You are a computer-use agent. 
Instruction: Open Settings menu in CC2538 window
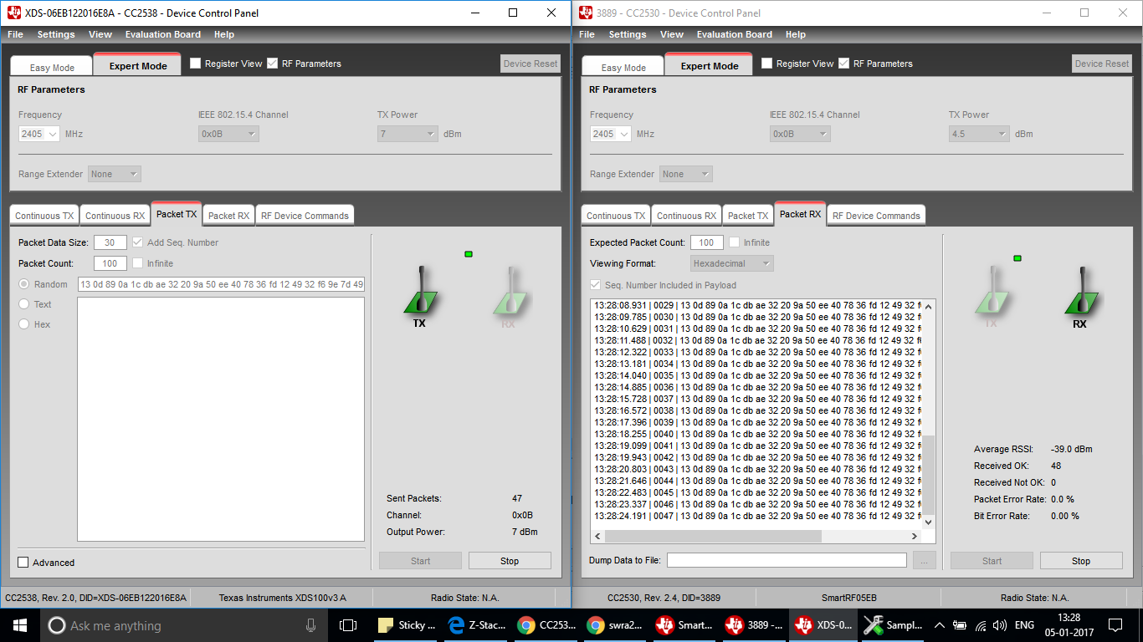click(56, 34)
